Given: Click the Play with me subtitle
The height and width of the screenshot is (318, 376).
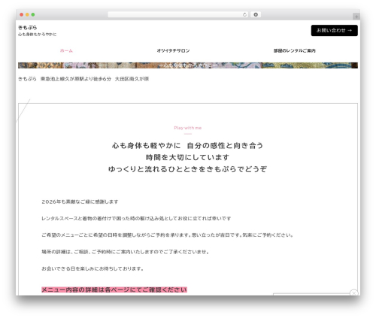Looking at the screenshot, I should (x=188, y=128).
